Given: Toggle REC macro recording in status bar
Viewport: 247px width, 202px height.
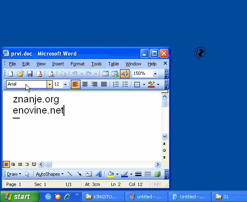Looking at the screenshot, I should coord(158,184).
